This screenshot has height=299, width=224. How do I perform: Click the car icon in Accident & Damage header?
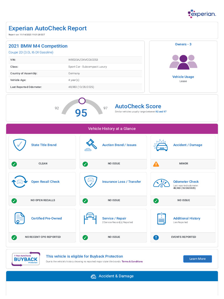point(93,276)
